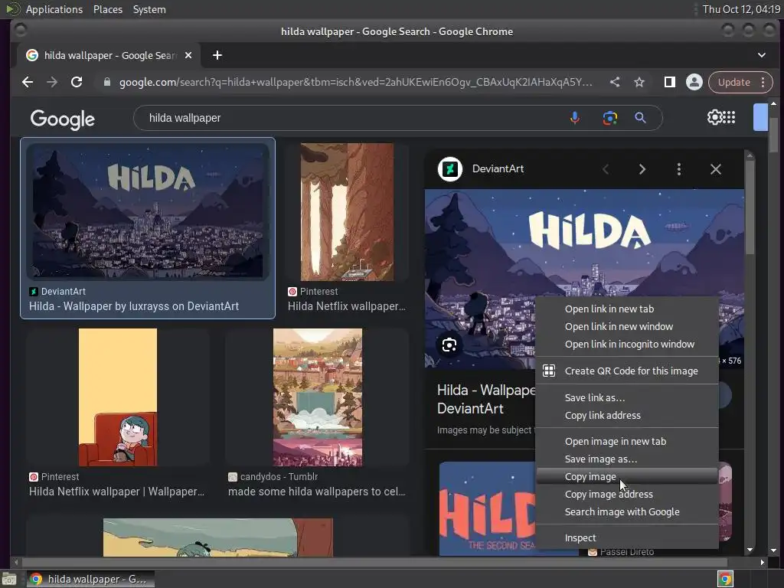
Task: Select Copy image in context menu
Action: [x=627, y=476]
